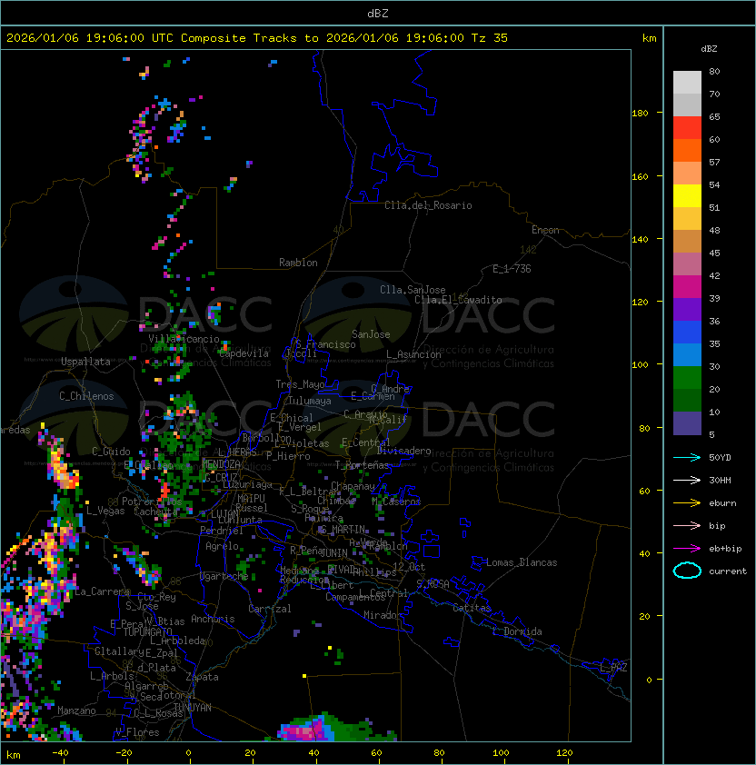Click the 'Uspallata' map label

click(x=85, y=362)
